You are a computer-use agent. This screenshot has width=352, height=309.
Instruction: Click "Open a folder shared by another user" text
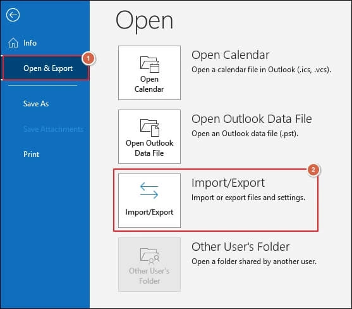click(254, 262)
